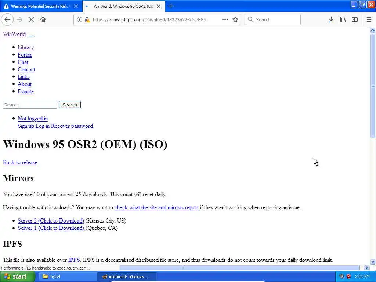376x282 pixels.
Task: Show site information icon in address bar
Action: [79, 20]
